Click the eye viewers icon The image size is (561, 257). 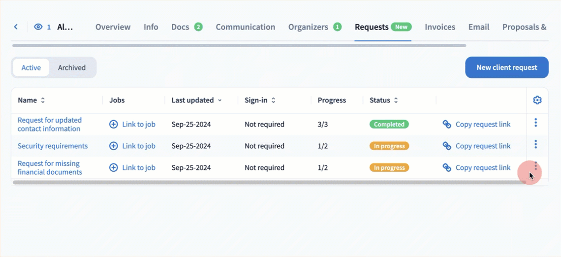point(38,27)
